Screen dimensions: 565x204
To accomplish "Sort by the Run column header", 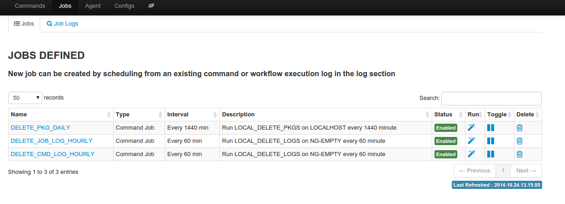I will click(475, 115).
